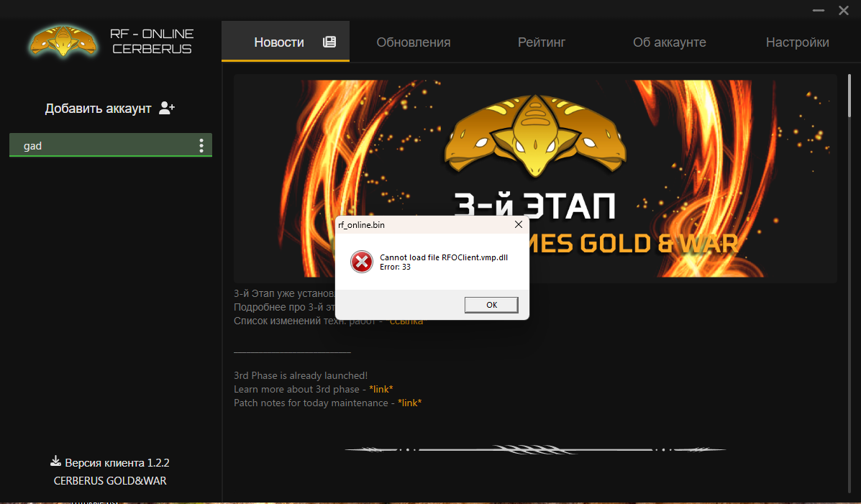The height and width of the screenshot is (504, 861).
Task: Click the 3-й ЭТАП news banner image
Action: 535,178
